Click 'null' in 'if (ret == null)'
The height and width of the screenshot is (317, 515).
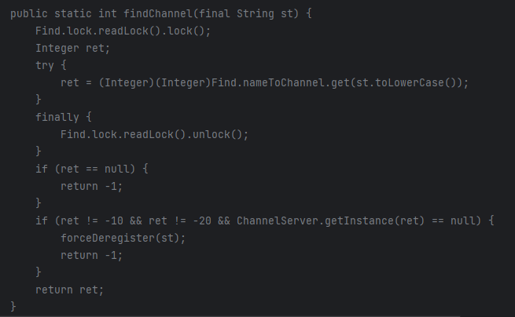(116, 169)
